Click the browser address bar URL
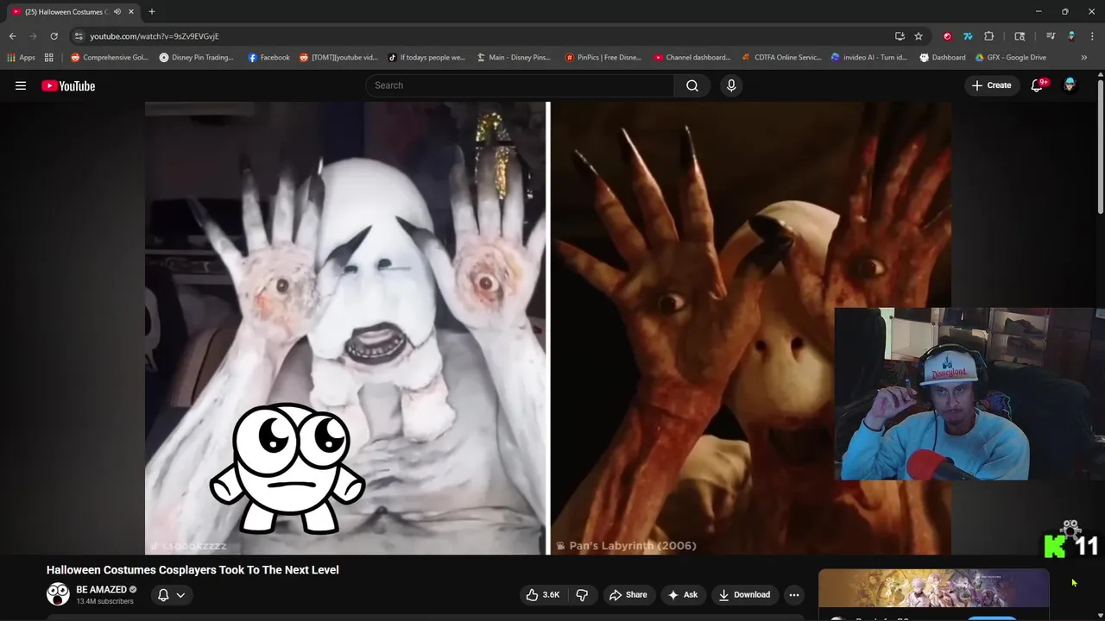Screen dimensions: 1105x621 click(155, 36)
